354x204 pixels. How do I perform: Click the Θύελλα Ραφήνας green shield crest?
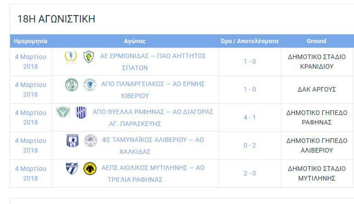63,113
